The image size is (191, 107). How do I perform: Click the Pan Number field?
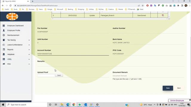click(73, 32)
